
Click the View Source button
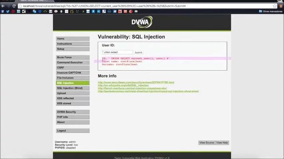coord(206,143)
